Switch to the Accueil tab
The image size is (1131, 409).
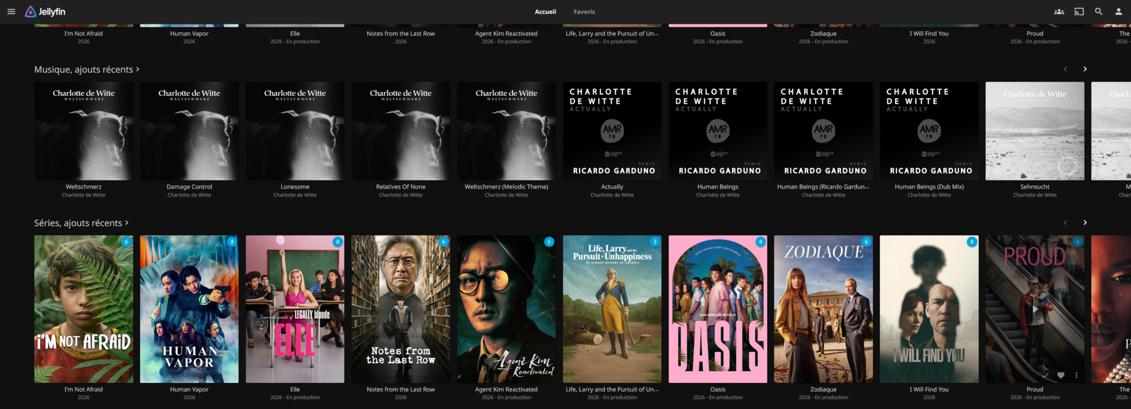[x=545, y=12]
